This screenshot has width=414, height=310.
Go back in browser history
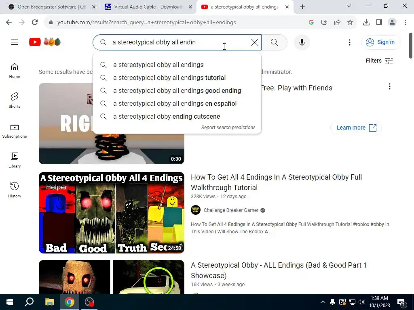coord(9,23)
